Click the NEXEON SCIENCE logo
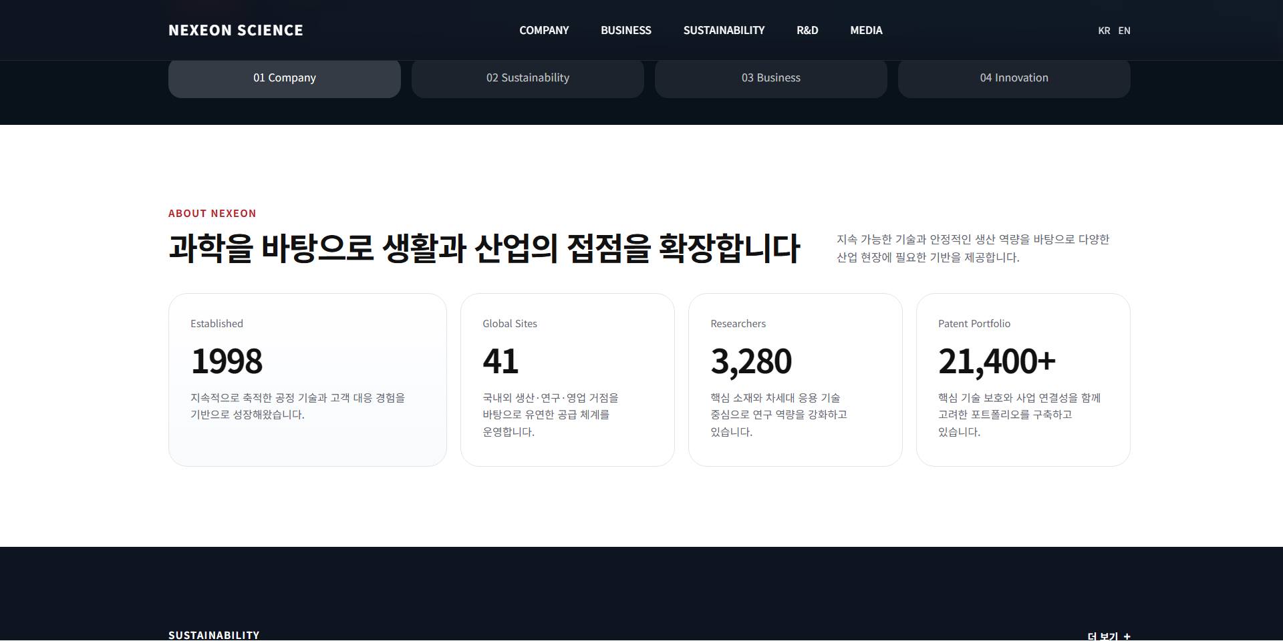 pyautogui.click(x=235, y=30)
